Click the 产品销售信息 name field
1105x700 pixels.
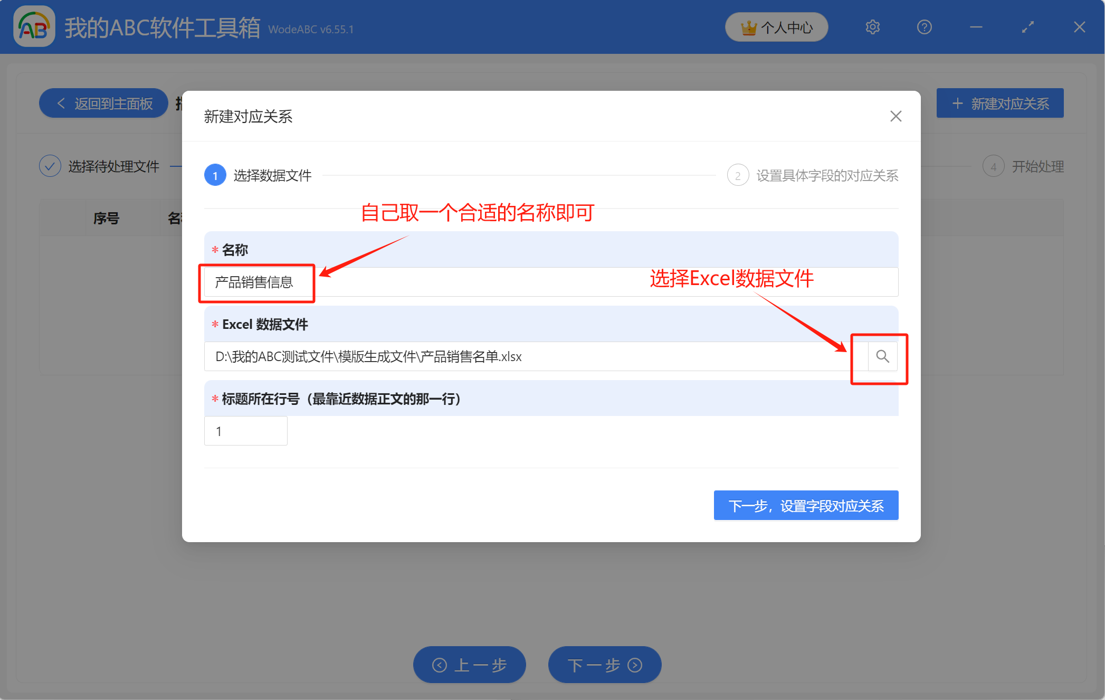pos(257,283)
